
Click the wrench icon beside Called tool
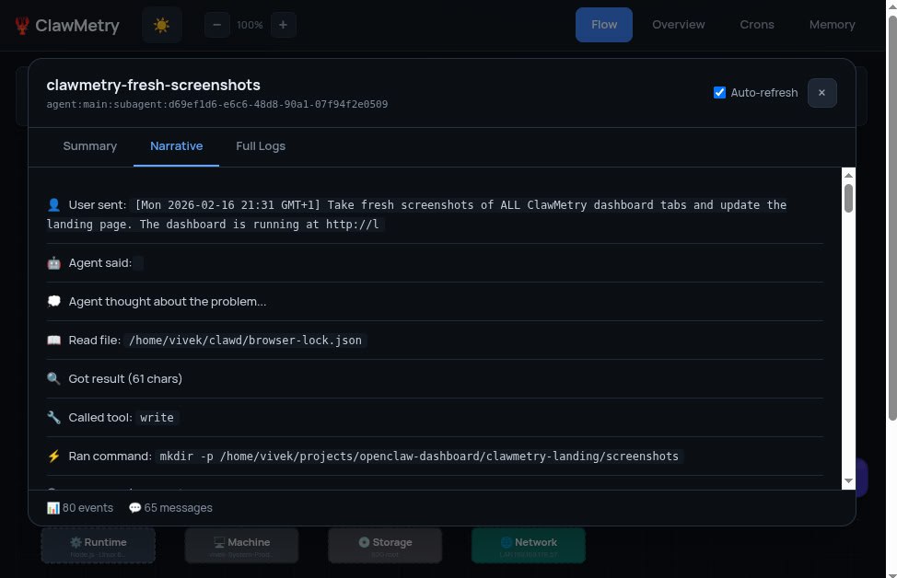(x=53, y=418)
